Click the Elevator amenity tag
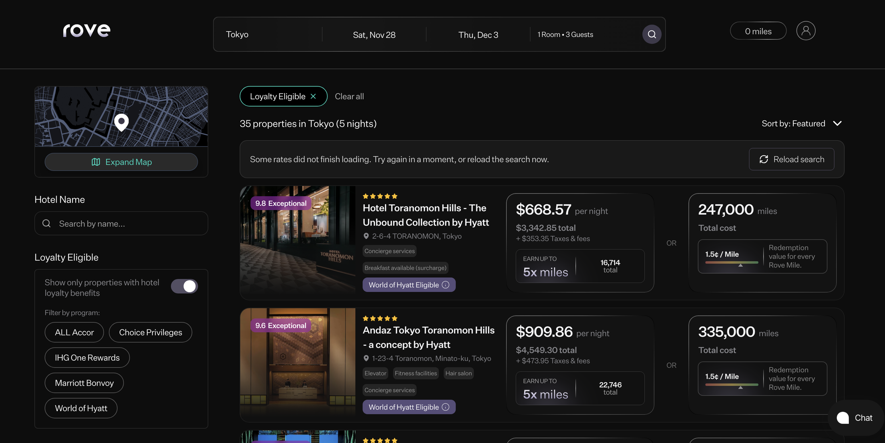Image resolution: width=885 pixels, height=443 pixels. (x=375, y=373)
